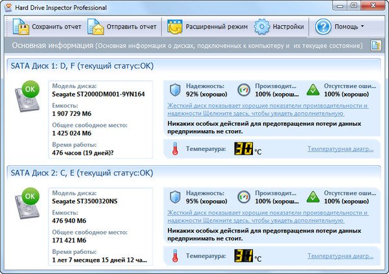Image resolution: width=389 pixels, height=274 pixels.
Task: Open the Помощь menu
Action: (346, 27)
